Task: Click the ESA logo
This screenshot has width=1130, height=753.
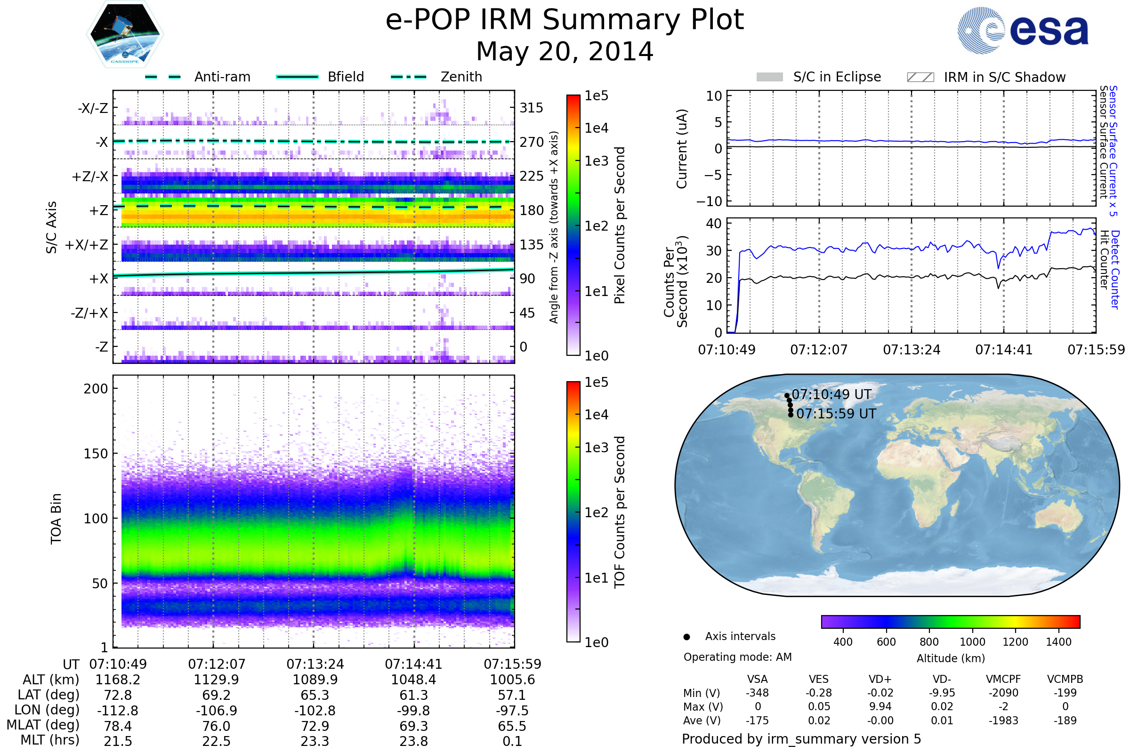Action: coord(1022,31)
